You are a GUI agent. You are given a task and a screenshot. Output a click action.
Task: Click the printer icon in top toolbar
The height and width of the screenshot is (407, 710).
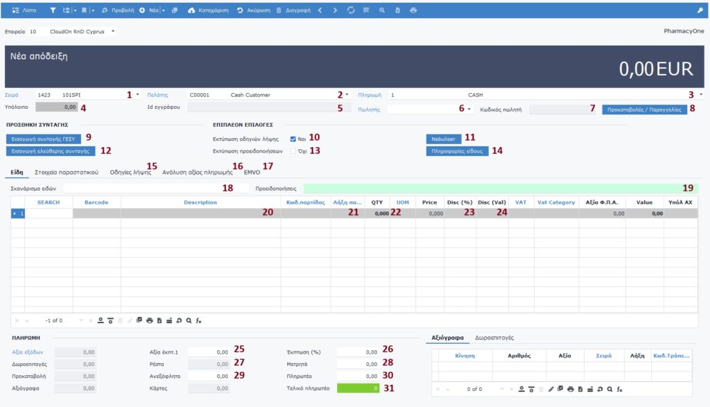click(413, 11)
